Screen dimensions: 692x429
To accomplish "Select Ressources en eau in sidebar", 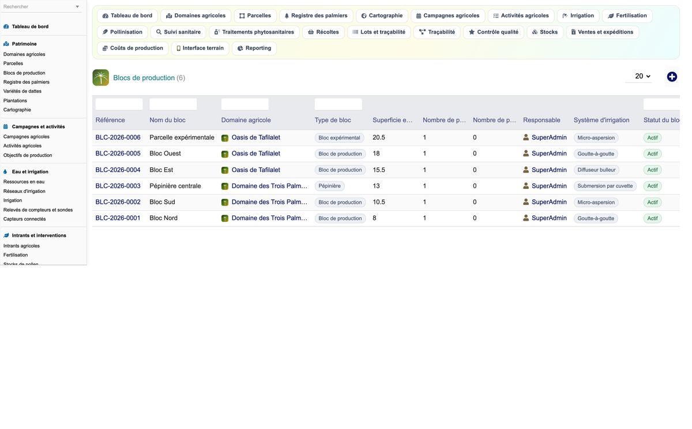I will tap(24, 182).
